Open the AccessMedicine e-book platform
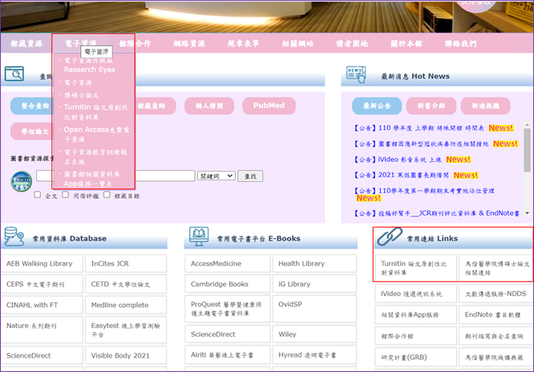 (x=228, y=264)
